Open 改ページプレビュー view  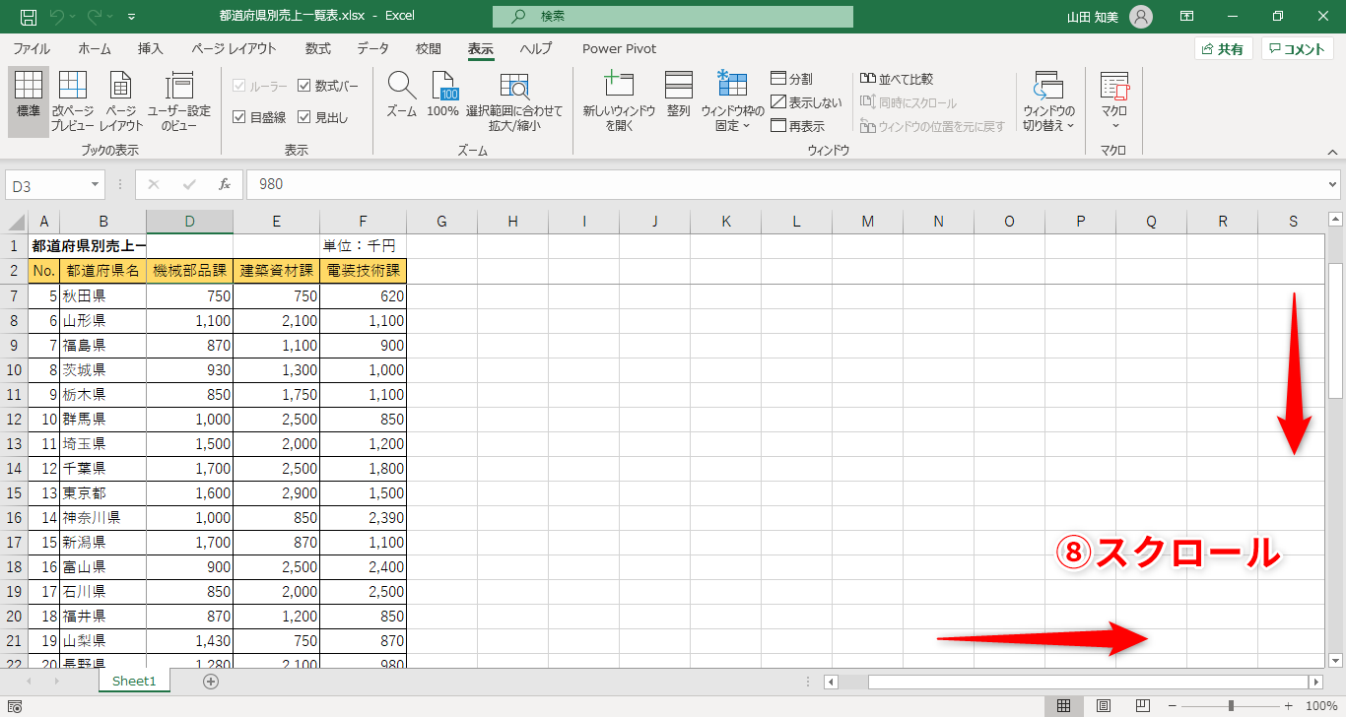72,101
